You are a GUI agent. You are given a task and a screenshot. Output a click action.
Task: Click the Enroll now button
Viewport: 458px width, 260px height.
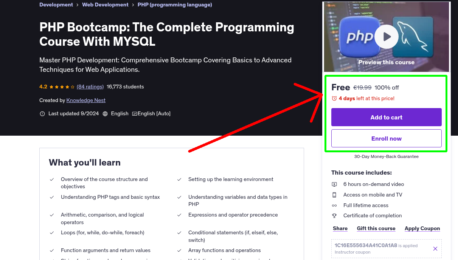point(387,138)
